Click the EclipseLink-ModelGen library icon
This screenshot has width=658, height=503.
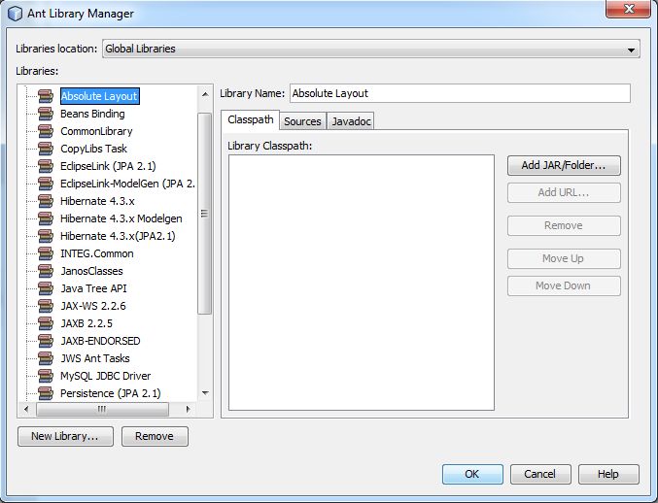(46, 184)
